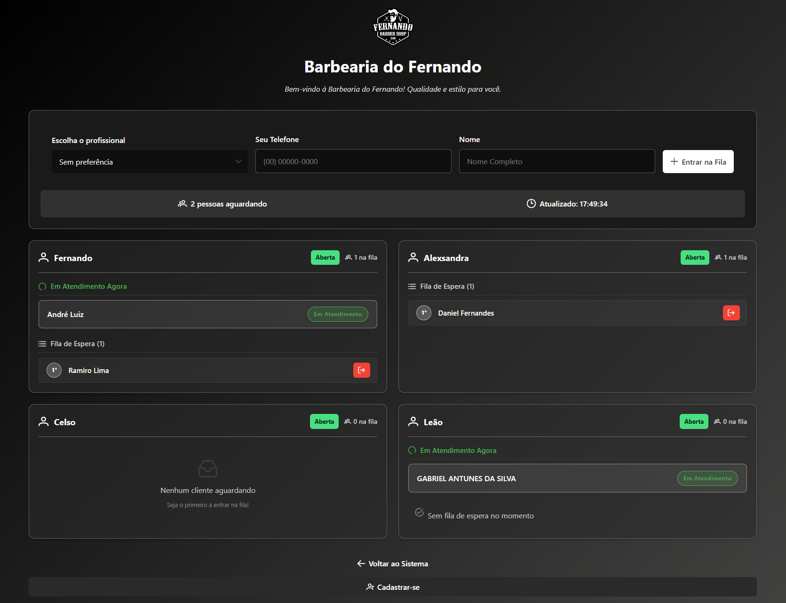Focus the Nome Completo text field
Viewport: 786px width, 603px height.
pos(556,161)
